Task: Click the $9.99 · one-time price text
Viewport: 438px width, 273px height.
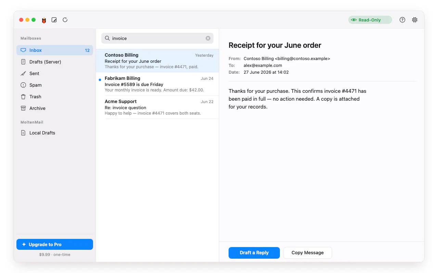Action: coord(55,255)
